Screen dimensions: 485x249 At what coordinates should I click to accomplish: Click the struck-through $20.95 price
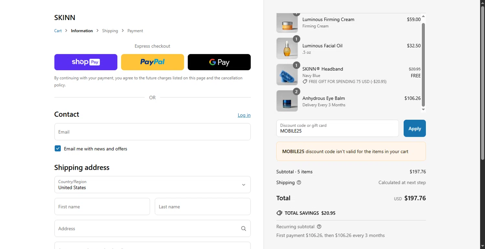click(x=415, y=69)
